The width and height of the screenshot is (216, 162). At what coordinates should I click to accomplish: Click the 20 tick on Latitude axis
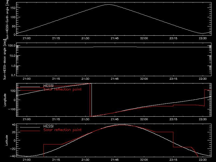pyautogui.click(x=14, y=132)
